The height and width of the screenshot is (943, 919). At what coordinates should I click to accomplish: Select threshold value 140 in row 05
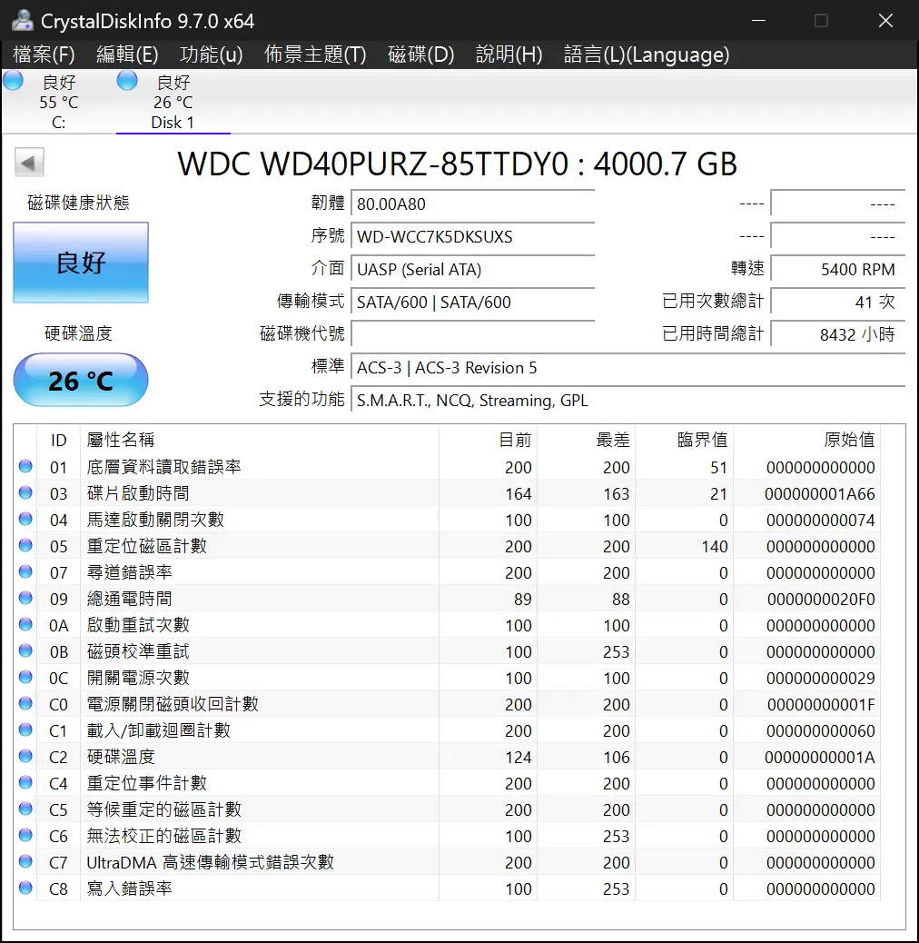pos(715,547)
